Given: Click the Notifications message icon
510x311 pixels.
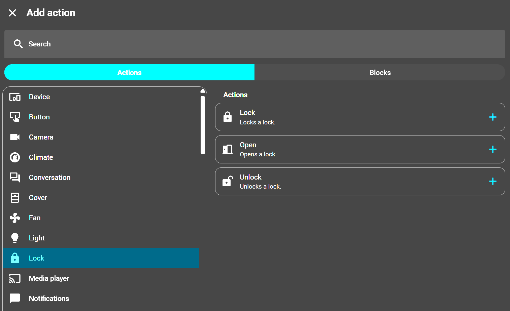Looking at the screenshot, I should 15,299.
